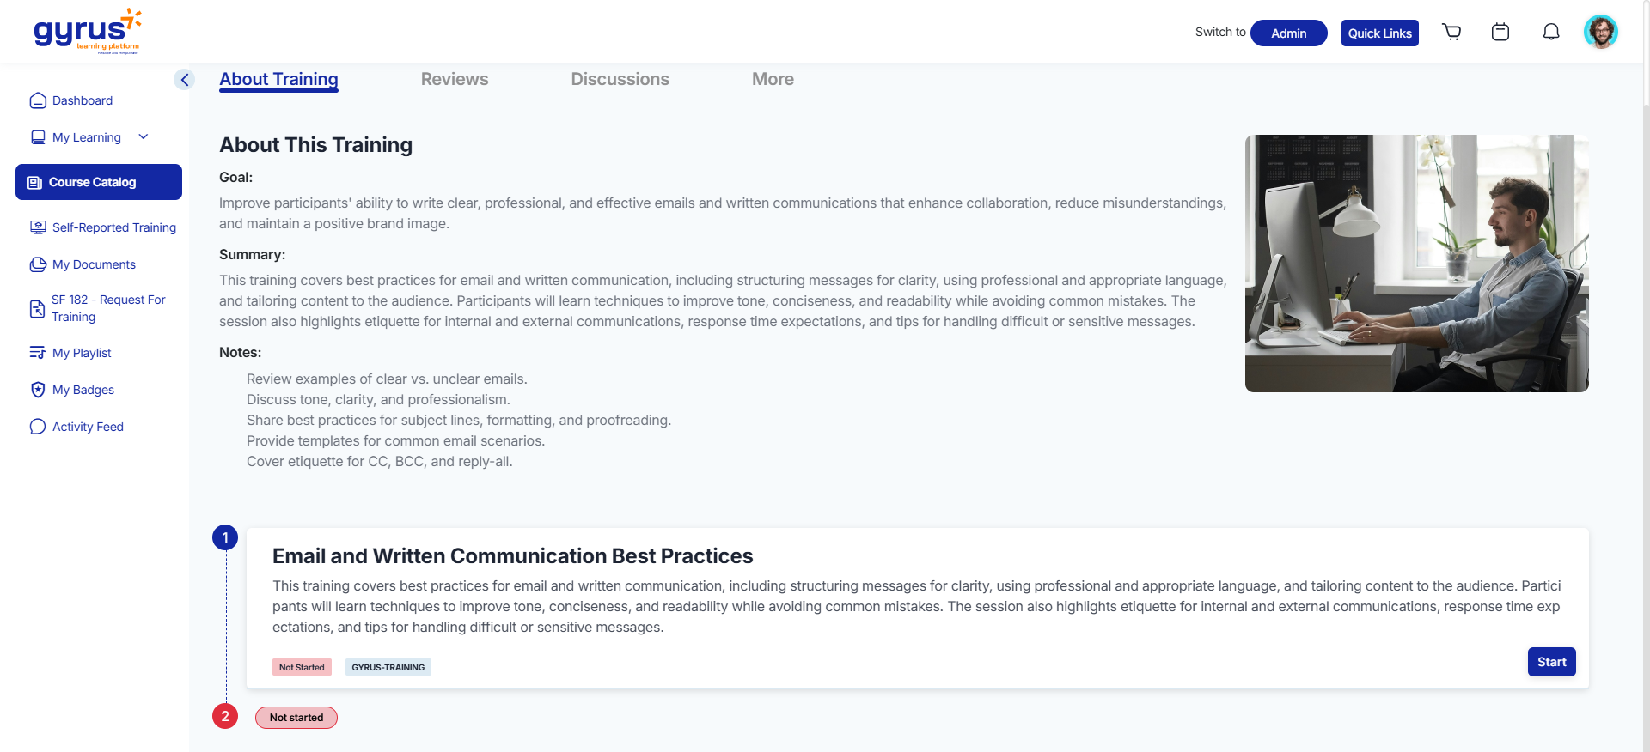This screenshot has height=752, width=1650.
Task: Switch to the Discussions tab
Action: click(x=620, y=79)
